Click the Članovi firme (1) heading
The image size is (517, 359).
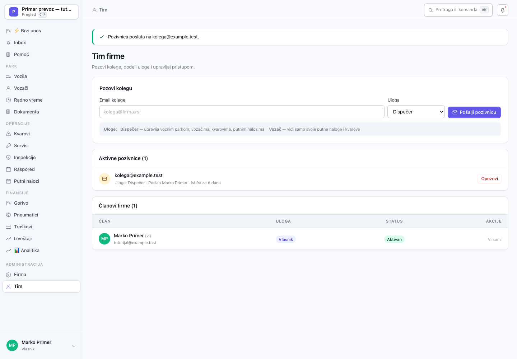click(118, 206)
